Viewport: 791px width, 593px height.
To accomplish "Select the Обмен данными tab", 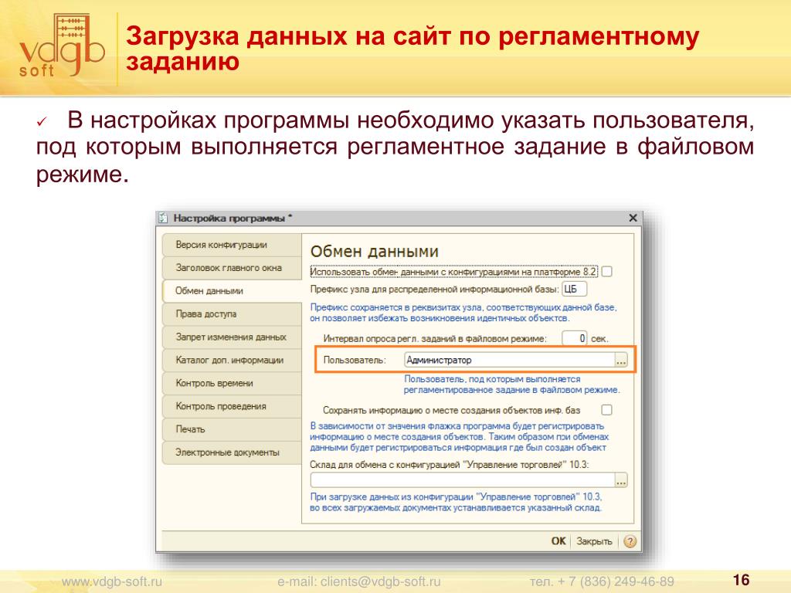I will 232,291.
